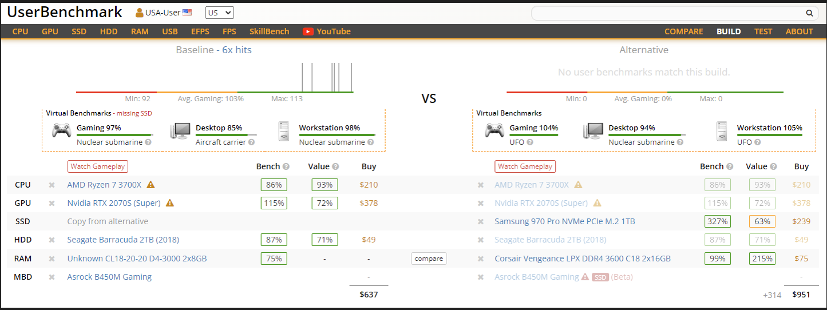This screenshot has width=827, height=310.
Task: Click the 6x hits link
Action: coord(237,50)
